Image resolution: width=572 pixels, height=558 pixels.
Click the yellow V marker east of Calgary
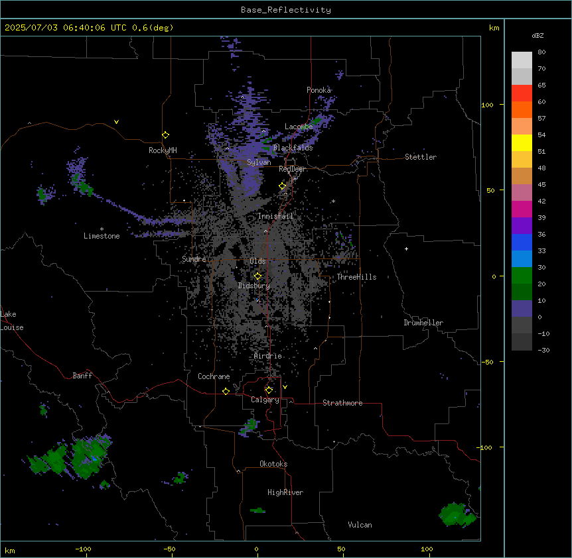(x=285, y=387)
